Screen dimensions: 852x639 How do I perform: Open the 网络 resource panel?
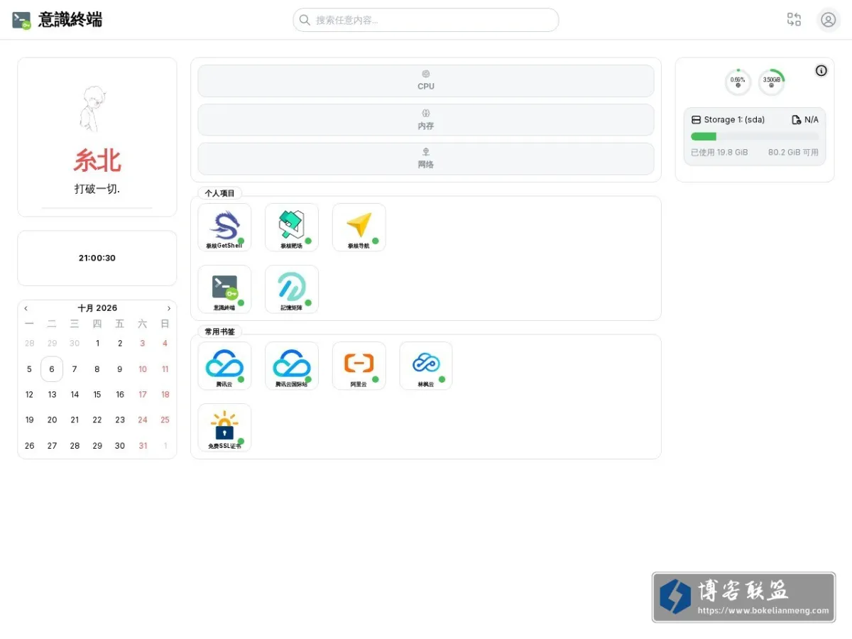point(426,159)
